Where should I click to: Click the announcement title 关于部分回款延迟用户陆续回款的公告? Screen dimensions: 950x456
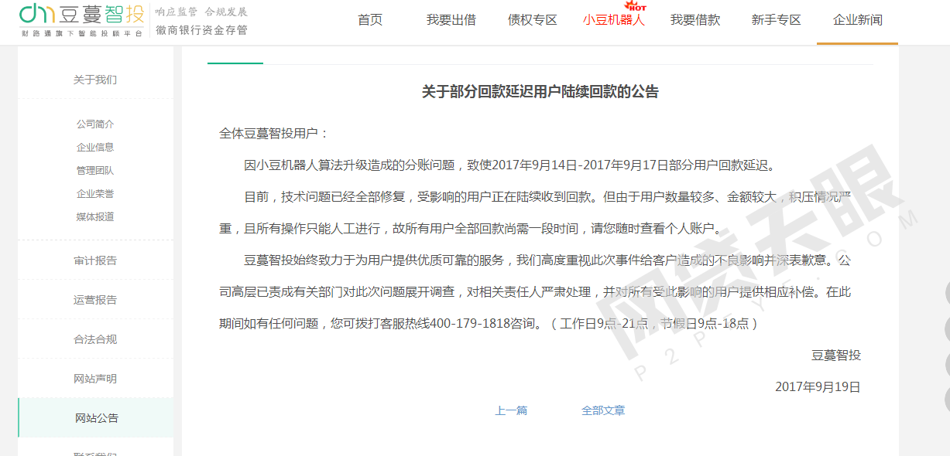point(540,92)
